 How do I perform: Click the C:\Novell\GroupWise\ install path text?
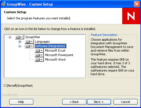[18, 86]
